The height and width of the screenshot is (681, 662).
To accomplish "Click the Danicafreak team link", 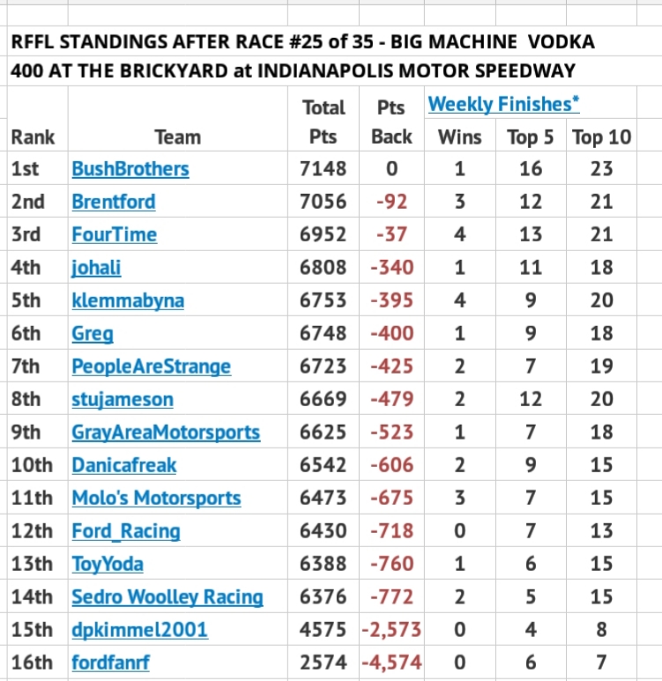I will point(124,465).
